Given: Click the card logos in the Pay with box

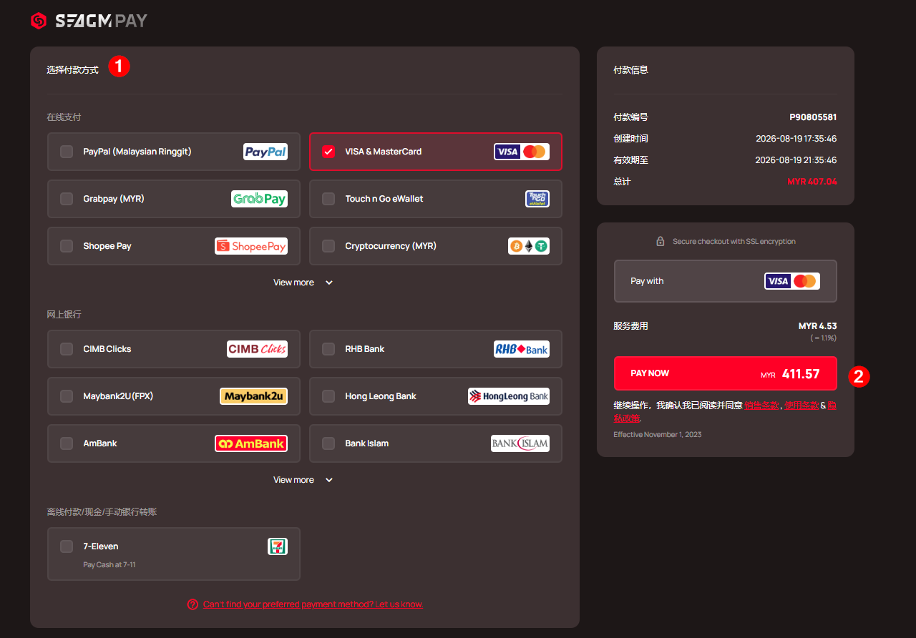Looking at the screenshot, I should pyautogui.click(x=792, y=281).
